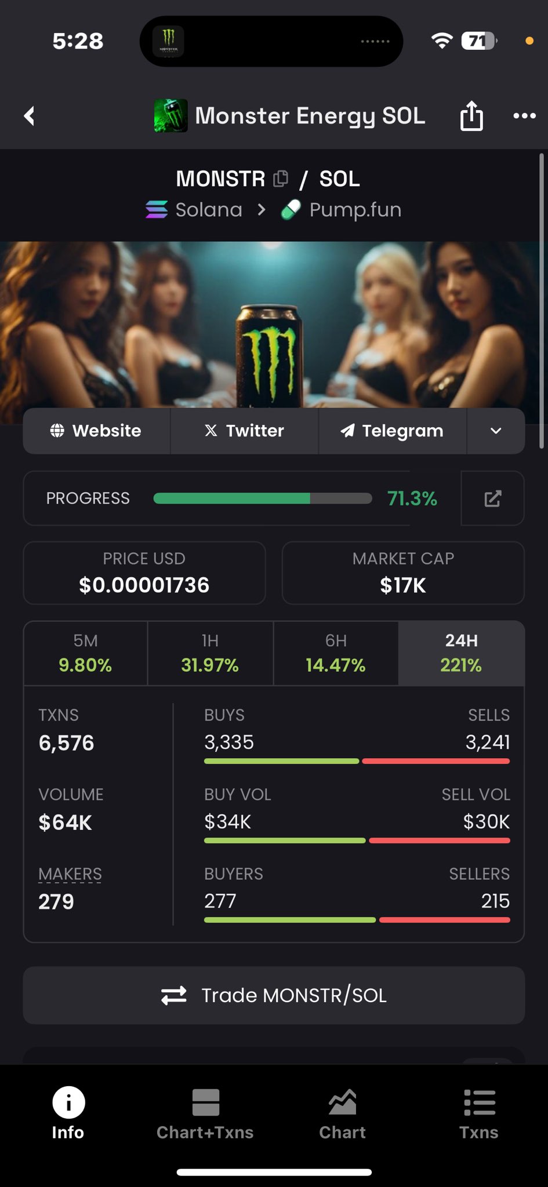Expand more social links chevron
This screenshot has width=548, height=1187.
(x=496, y=431)
